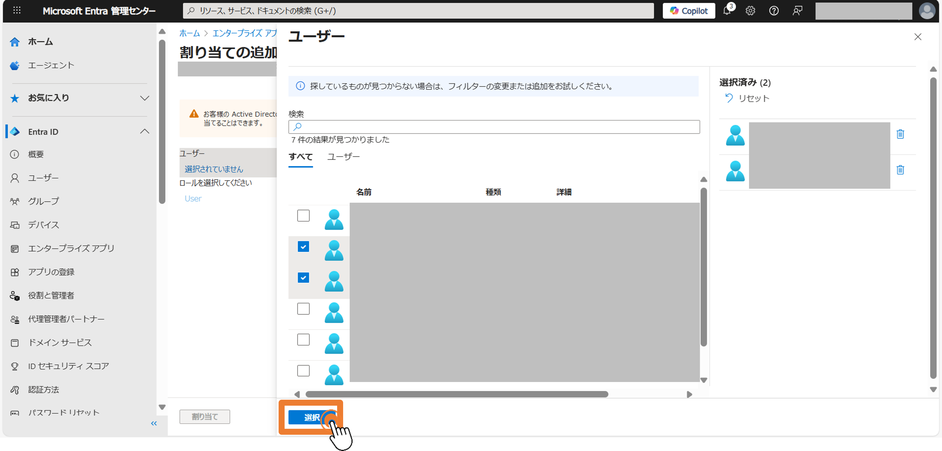Click the sidebar scroll down arrow
The width and height of the screenshot is (942, 451).
pyautogui.click(x=162, y=407)
